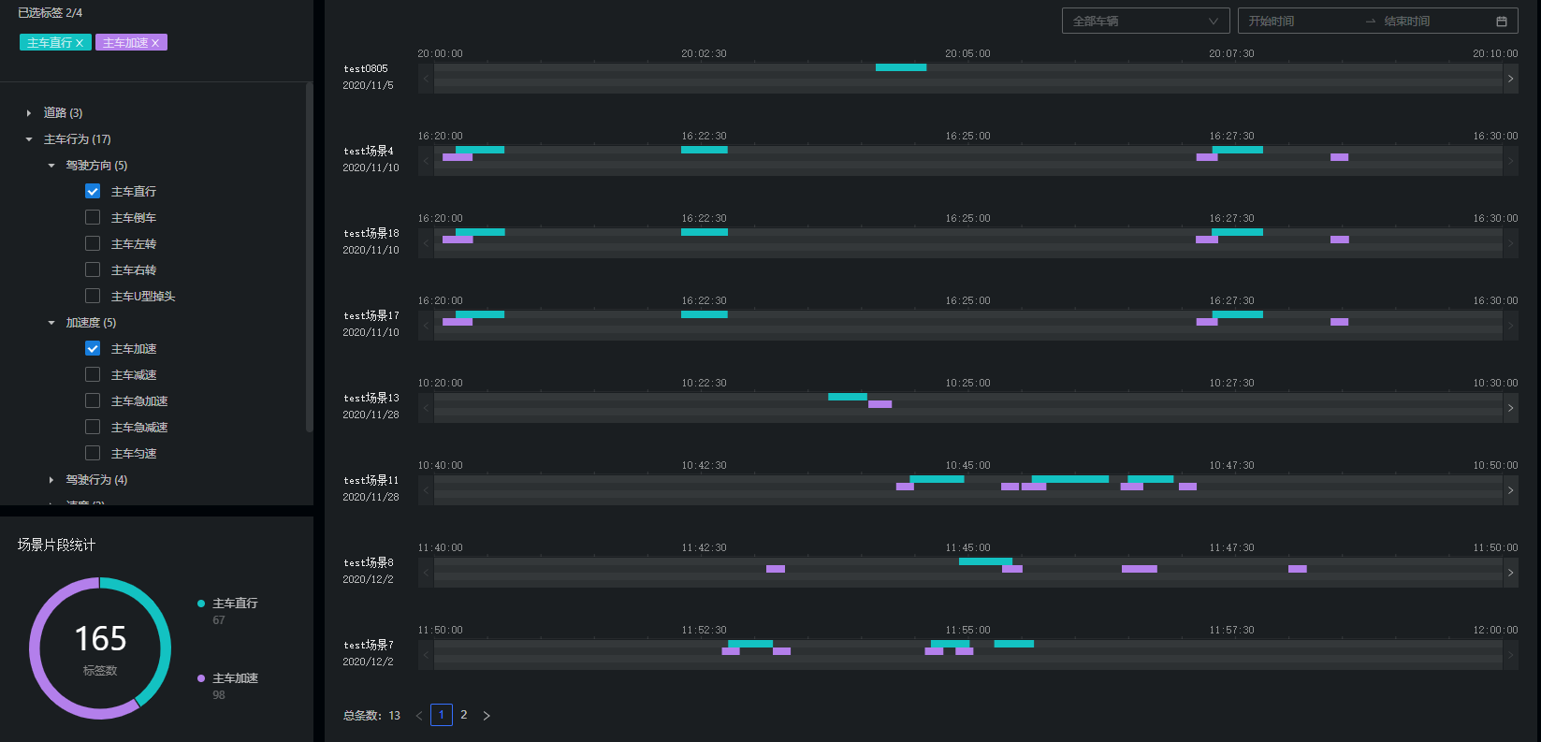Check the 主车急减速 checkbox
The image size is (1541, 742).
pos(93,427)
